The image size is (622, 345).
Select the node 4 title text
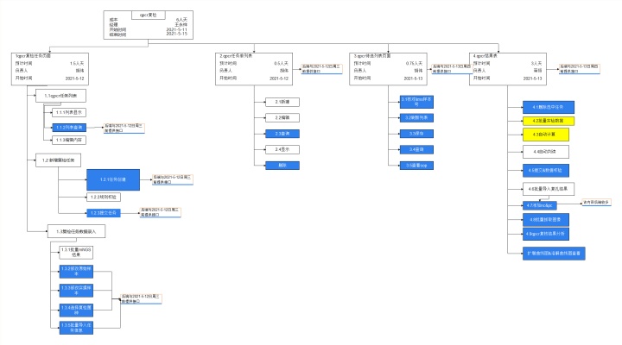point(486,56)
